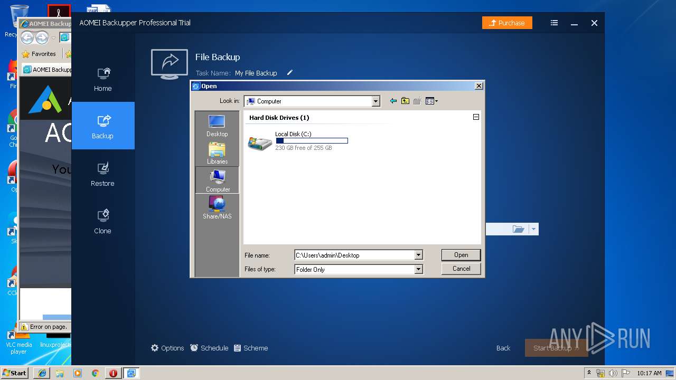Select Desktop in the places bar
Image resolution: width=676 pixels, height=380 pixels.
tap(217, 126)
